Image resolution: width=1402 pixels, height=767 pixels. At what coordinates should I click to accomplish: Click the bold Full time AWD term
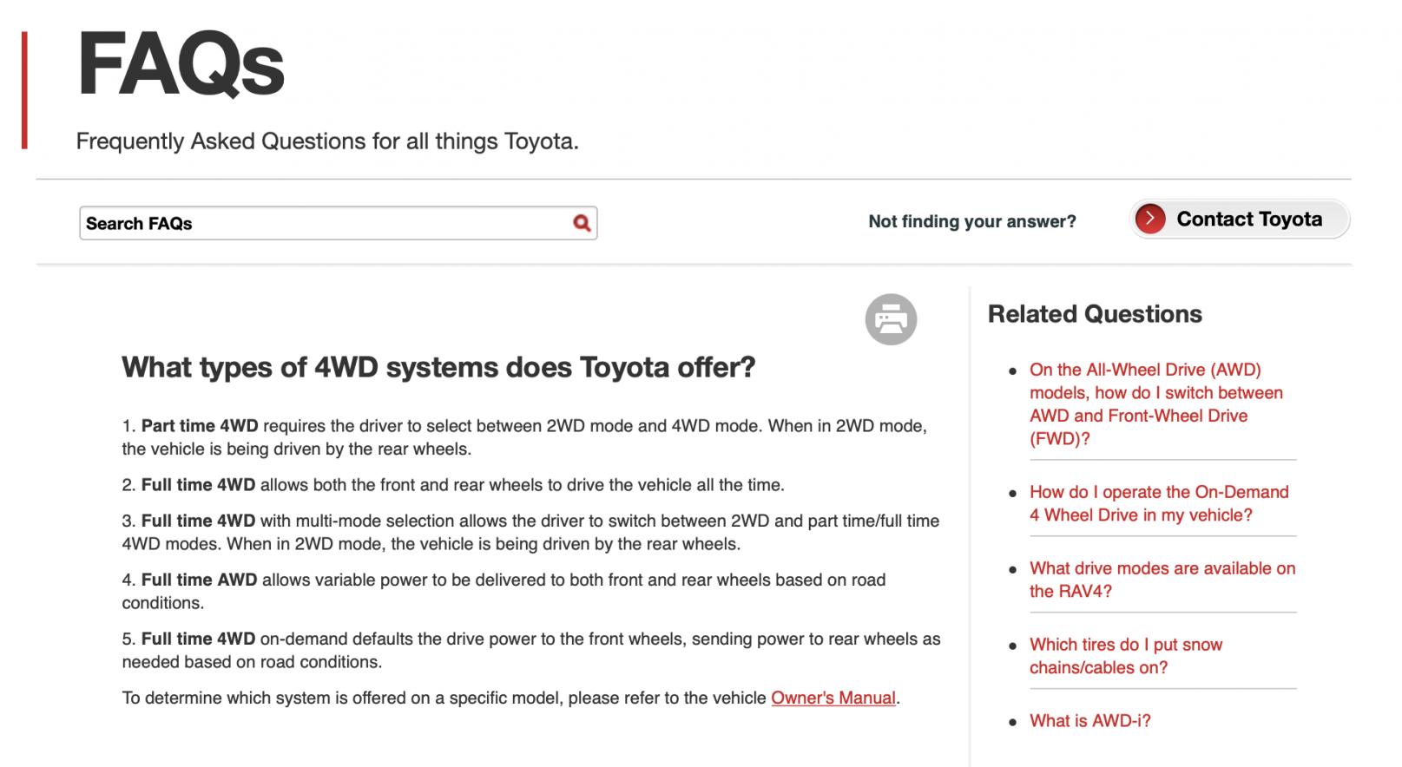pos(200,580)
